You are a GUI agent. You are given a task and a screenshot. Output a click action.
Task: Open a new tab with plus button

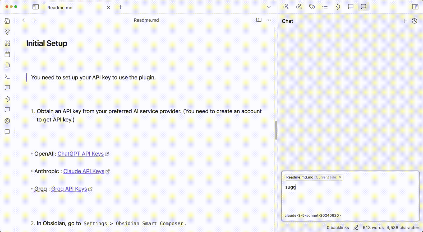click(x=121, y=7)
